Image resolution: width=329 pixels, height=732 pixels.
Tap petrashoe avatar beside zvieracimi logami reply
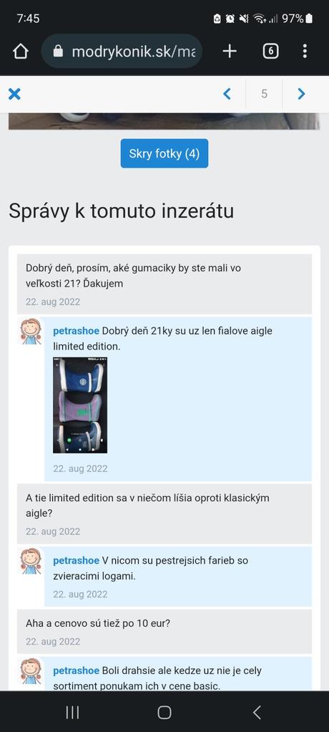31,561
